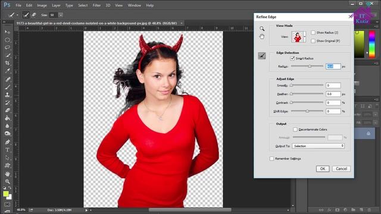Viewport: 381px width, 214px height.
Task: Click the horizontal scrollbar below canvas
Action: tap(190, 210)
